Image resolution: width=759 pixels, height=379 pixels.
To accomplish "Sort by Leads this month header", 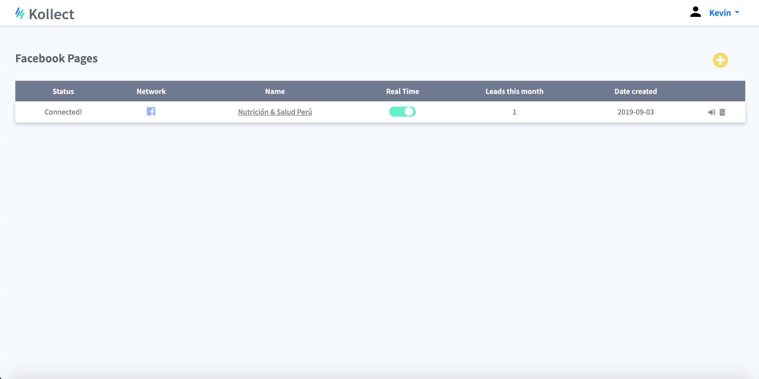I will pos(514,91).
